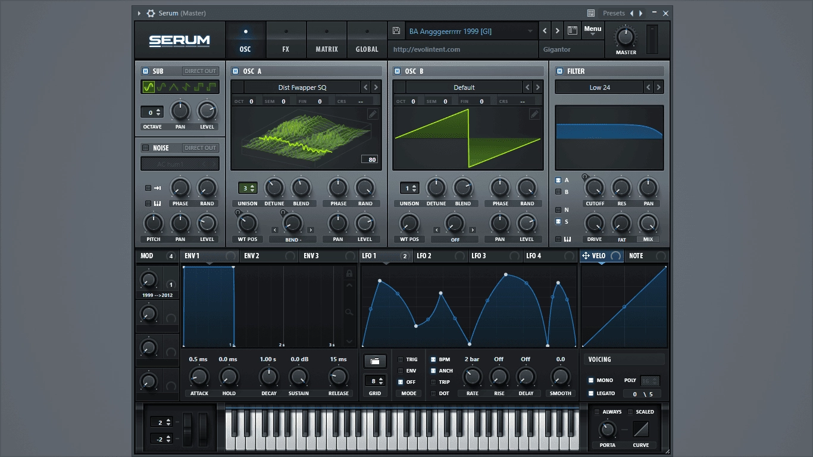This screenshot has width=813, height=457.
Task: Click the portamento curve shape icon
Action: [641, 429]
